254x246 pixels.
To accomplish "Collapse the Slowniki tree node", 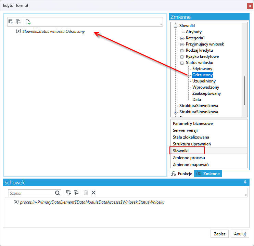I will click(x=175, y=26).
